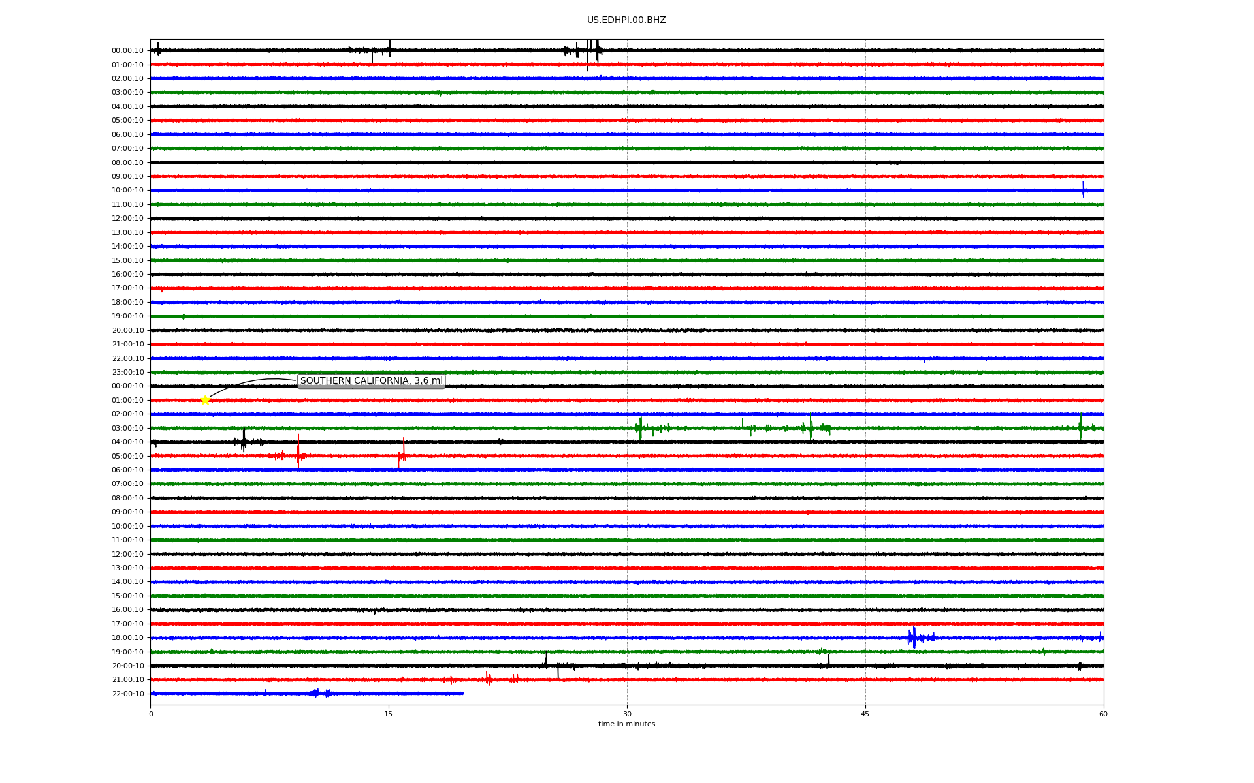Viewport: 1254px width, 783px height.
Task: Click the 23:00:10 row label
Action: click(x=127, y=373)
